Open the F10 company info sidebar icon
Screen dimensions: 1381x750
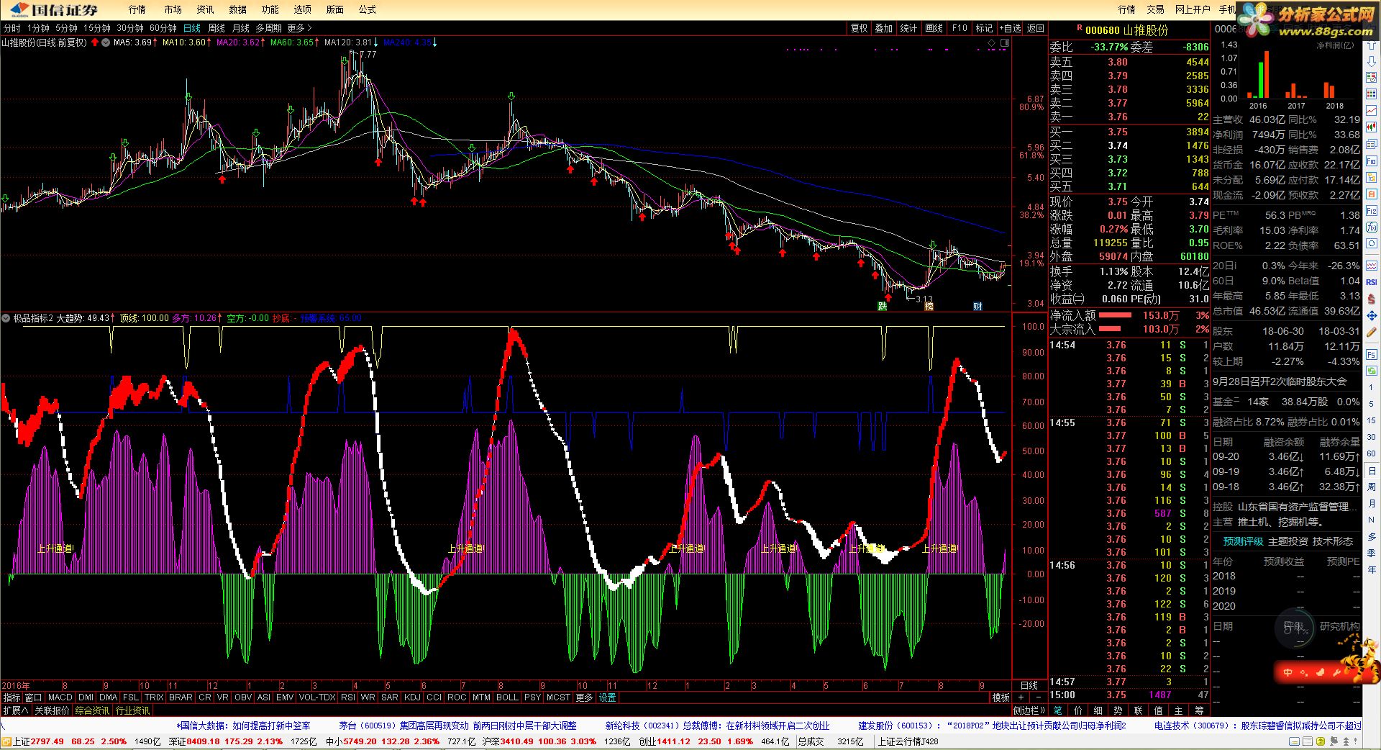(1372, 161)
